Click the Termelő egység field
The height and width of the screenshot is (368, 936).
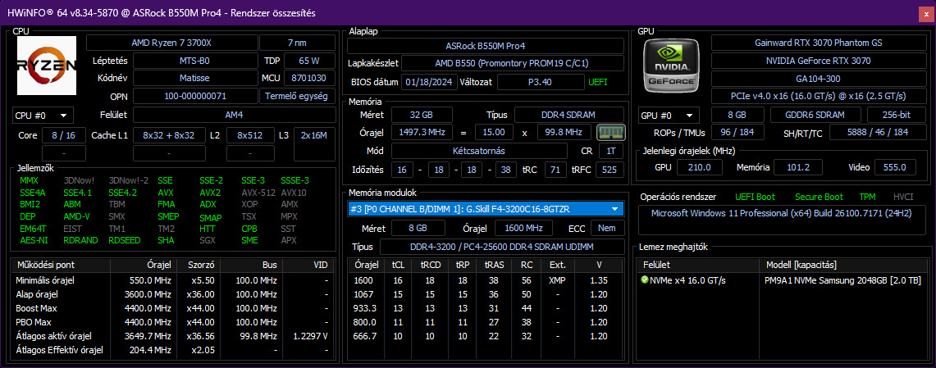click(297, 96)
